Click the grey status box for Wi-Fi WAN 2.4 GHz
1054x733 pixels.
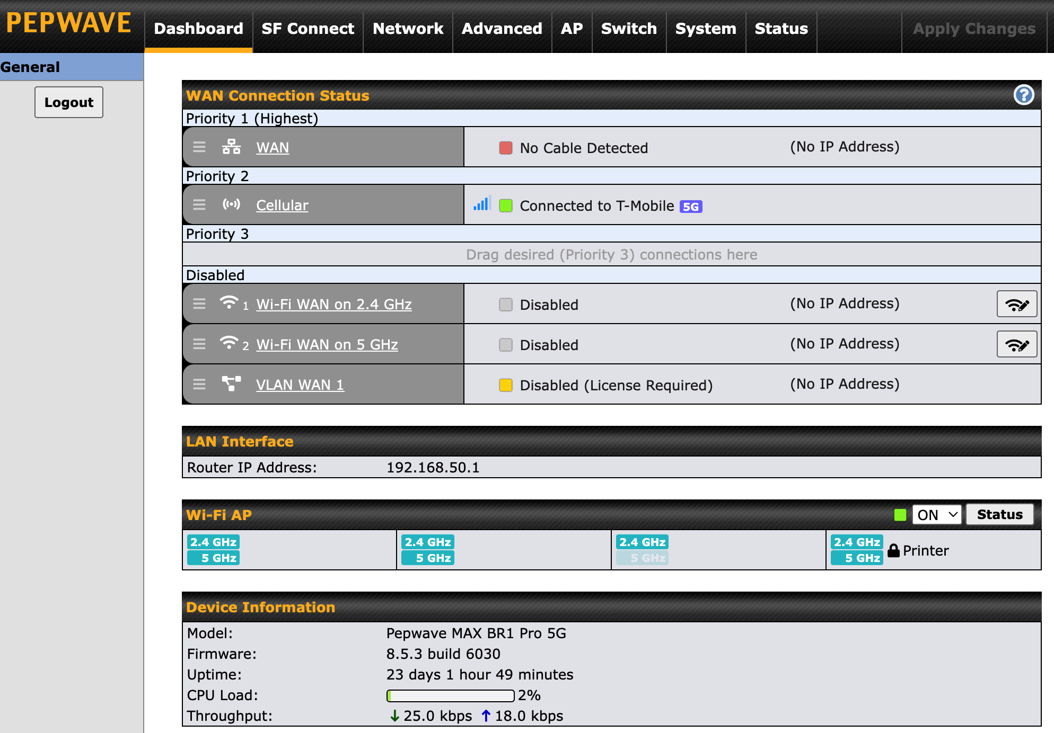(506, 305)
